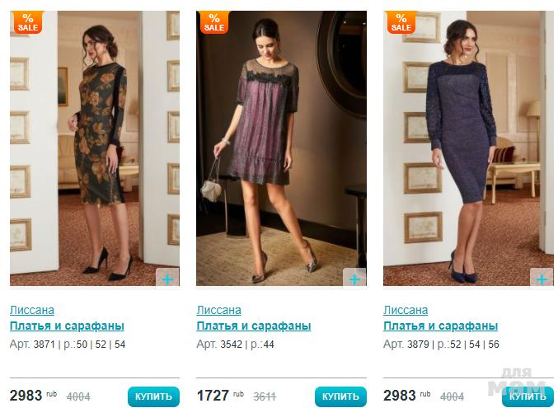Image resolution: width=558 pixels, height=408 pixels.
Task: Open Платья и сарафаны link for third product
Action: tap(441, 326)
